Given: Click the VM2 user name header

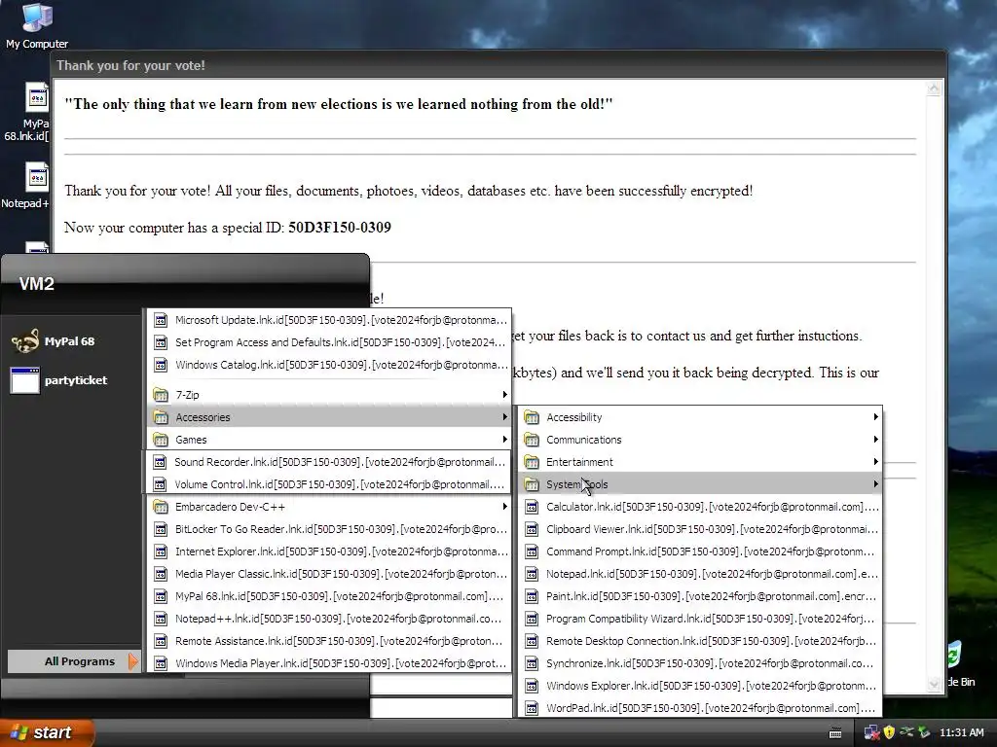Looking at the screenshot, I should (36, 284).
